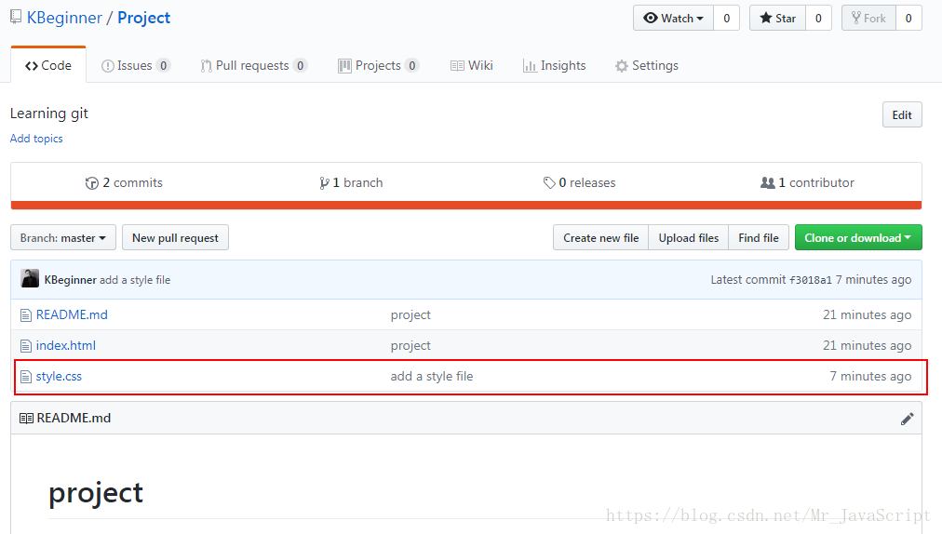The height and width of the screenshot is (534, 942).
Task: Switch to the Issues tab
Action: pos(136,65)
